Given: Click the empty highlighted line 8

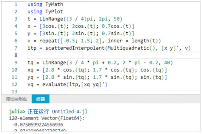Looking at the screenshot, I should [114, 55].
